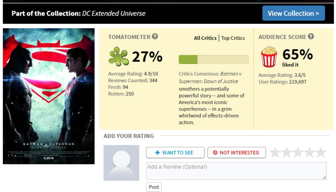Rate the movie one star
Viewport: 336px width, 192px height.
pos(275,153)
